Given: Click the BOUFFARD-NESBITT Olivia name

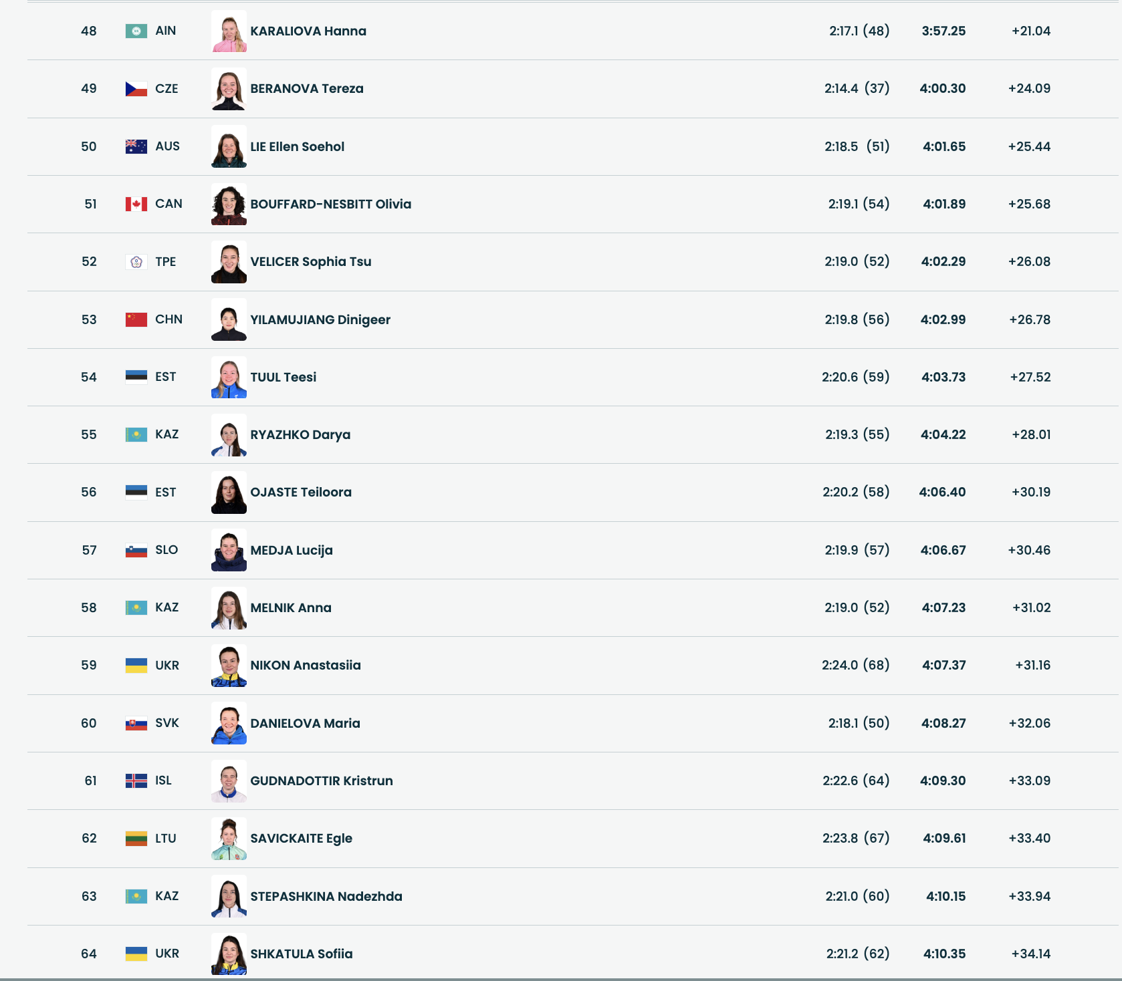Looking at the screenshot, I should click(330, 204).
